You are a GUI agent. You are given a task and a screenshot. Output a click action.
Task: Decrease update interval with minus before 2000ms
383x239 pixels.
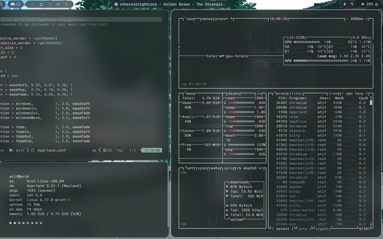[347, 19]
